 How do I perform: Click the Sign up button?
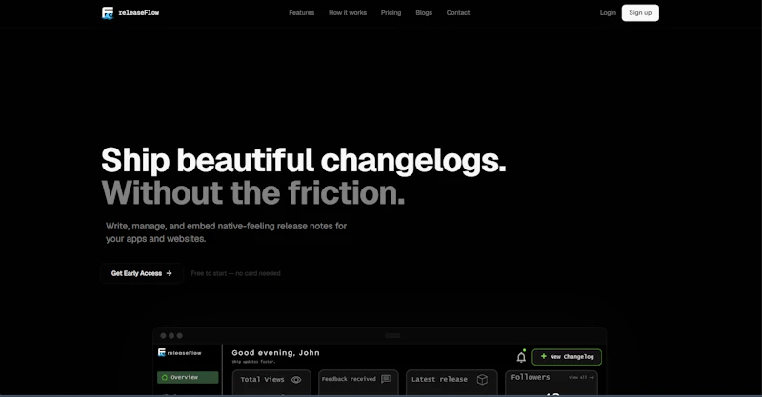coord(640,13)
